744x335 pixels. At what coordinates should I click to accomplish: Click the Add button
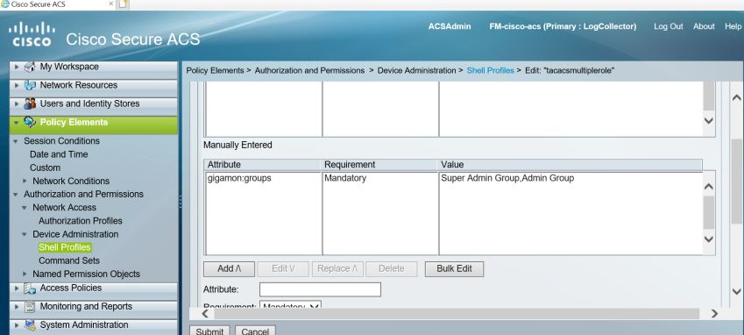click(230, 268)
